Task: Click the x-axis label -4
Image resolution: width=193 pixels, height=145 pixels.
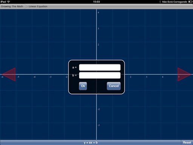Action: coord(34,77)
